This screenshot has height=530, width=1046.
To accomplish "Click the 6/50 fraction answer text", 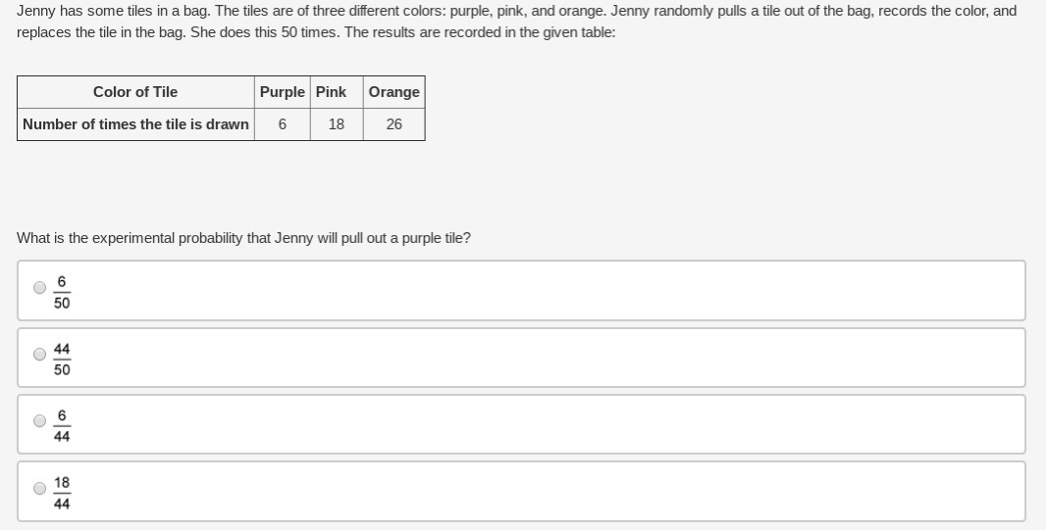I will [62, 292].
